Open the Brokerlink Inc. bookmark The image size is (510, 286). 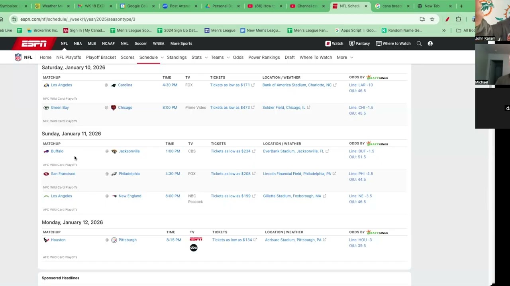[42, 30]
